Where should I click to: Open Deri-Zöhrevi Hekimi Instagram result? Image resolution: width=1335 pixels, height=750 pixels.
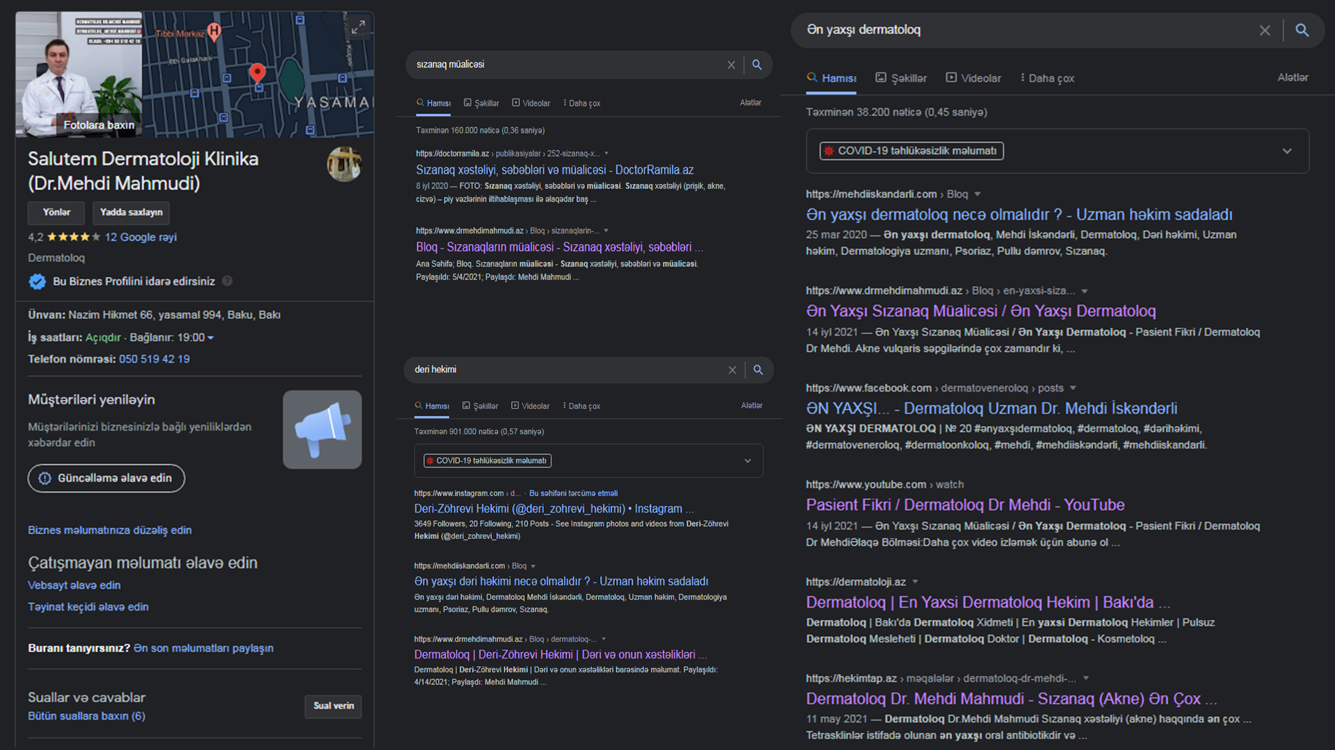point(554,509)
